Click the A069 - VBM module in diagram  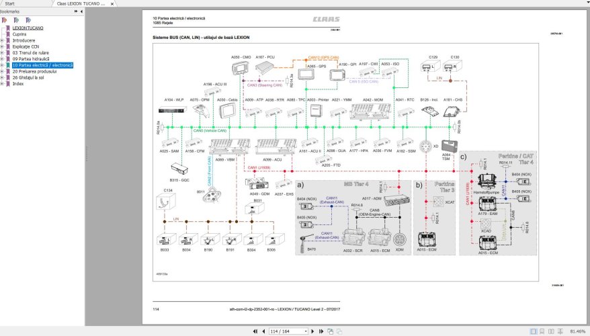(230, 146)
